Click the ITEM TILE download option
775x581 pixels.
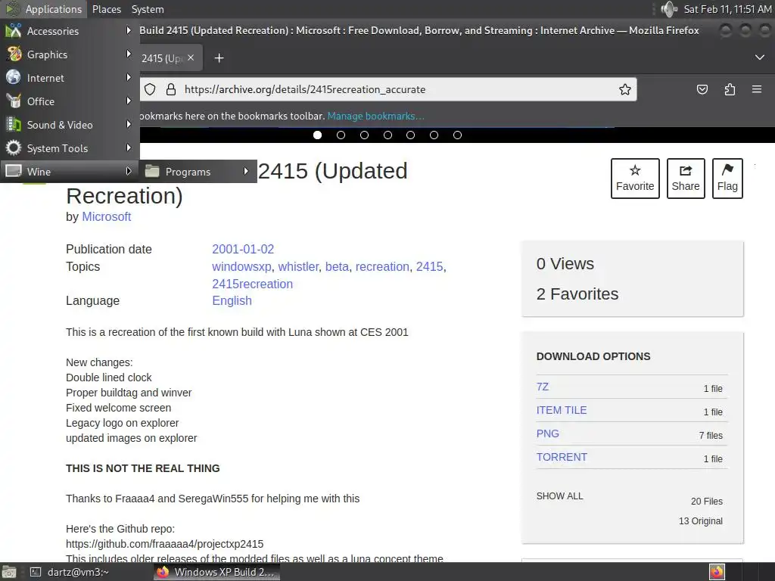(562, 410)
